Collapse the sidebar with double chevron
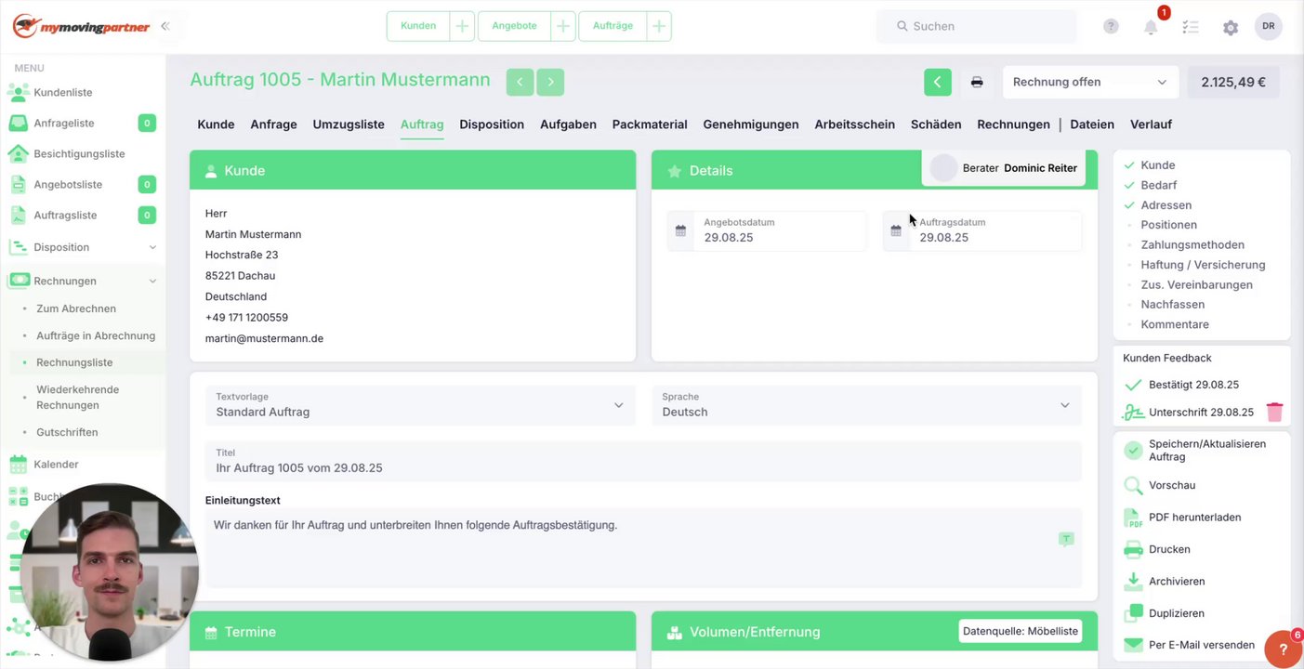Image resolution: width=1304 pixels, height=669 pixels. coord(165,26)
